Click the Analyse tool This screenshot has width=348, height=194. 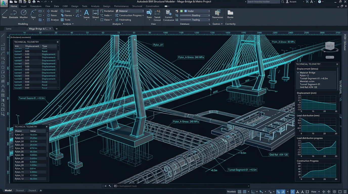53,20
